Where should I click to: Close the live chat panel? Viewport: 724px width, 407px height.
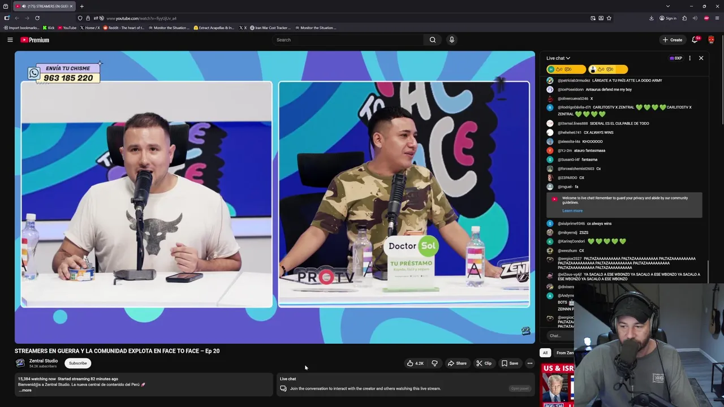point(701,58)
